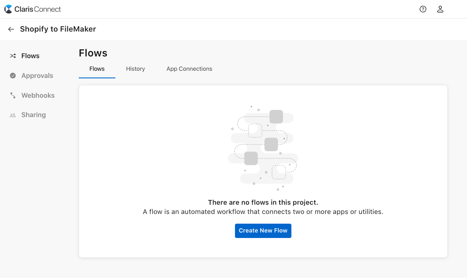This screenshot has height=278, width=467.
Task: Click the back arrow to leave project
Action: [11, 29]
